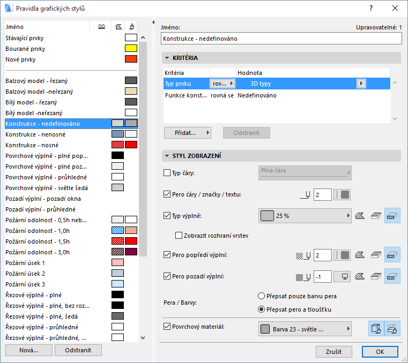Check Zobrazit rozhraní vrstev
This screenshot has width=408, height=363.
click(179, 236)
